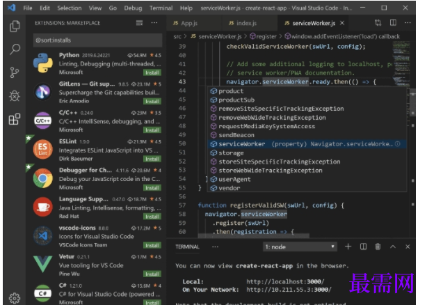Open the Explorer view in activity bar
The width and height of the screenshot is (427, 305).
(x=15, y=26)
